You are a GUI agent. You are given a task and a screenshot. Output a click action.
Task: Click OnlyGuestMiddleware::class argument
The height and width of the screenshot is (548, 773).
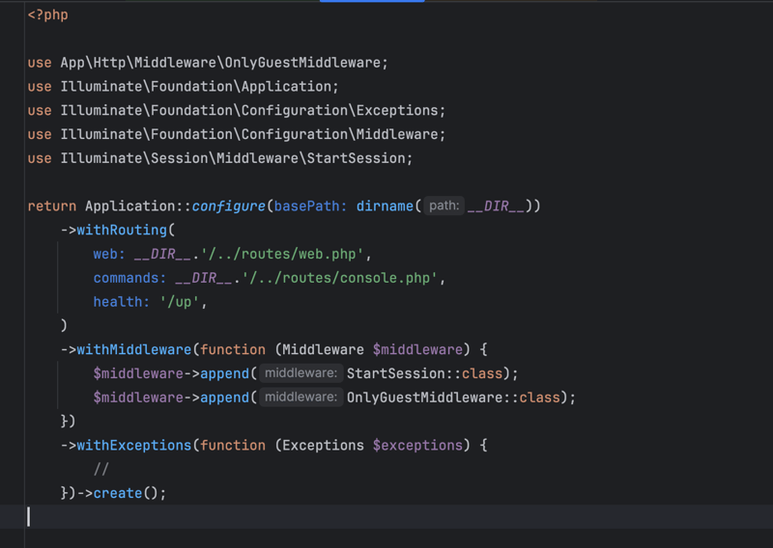click(453, 397)
